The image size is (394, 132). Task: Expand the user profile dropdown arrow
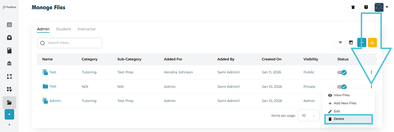point(387,7)
